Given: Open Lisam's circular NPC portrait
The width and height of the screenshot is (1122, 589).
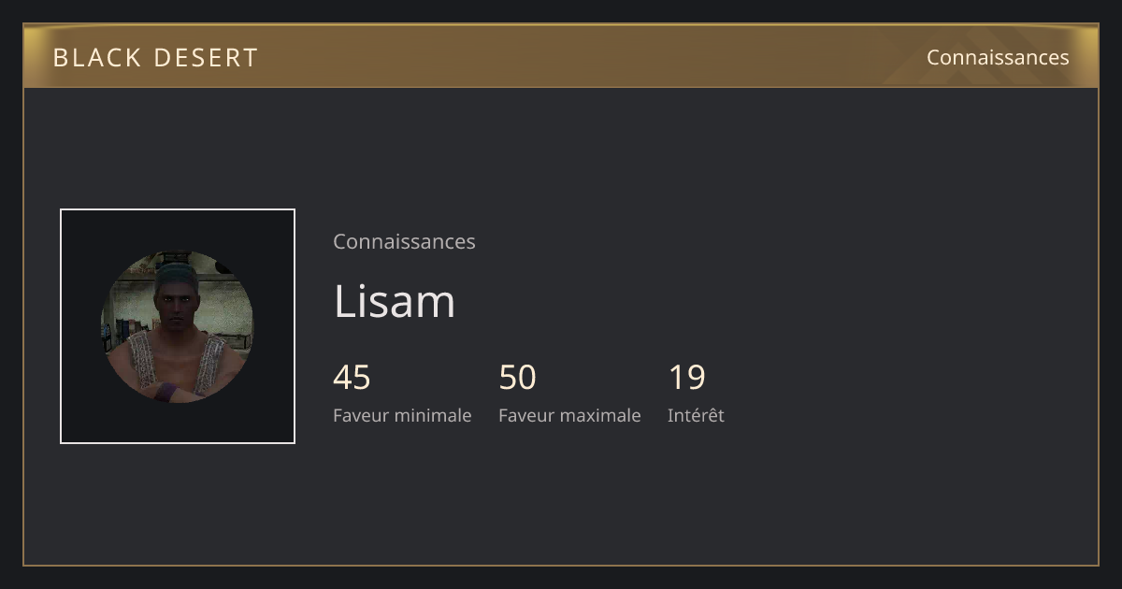Looking at the screenshot, I should coord(177,326).
